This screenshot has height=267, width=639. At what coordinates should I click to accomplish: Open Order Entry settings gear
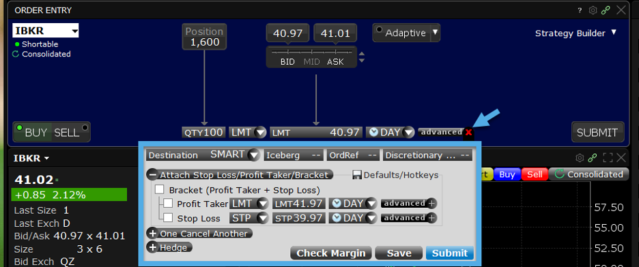pyautogui.click(x=593, y=11)
